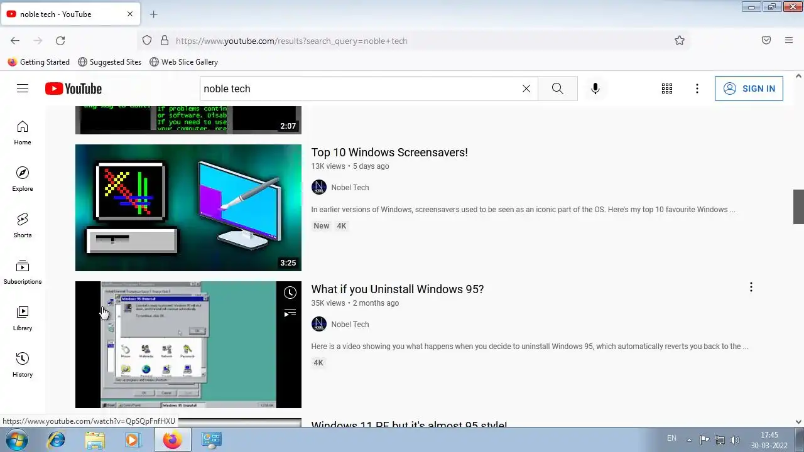Open Explore in sidebar
This screenshot has width=804, height=452.
coord(23,180)
